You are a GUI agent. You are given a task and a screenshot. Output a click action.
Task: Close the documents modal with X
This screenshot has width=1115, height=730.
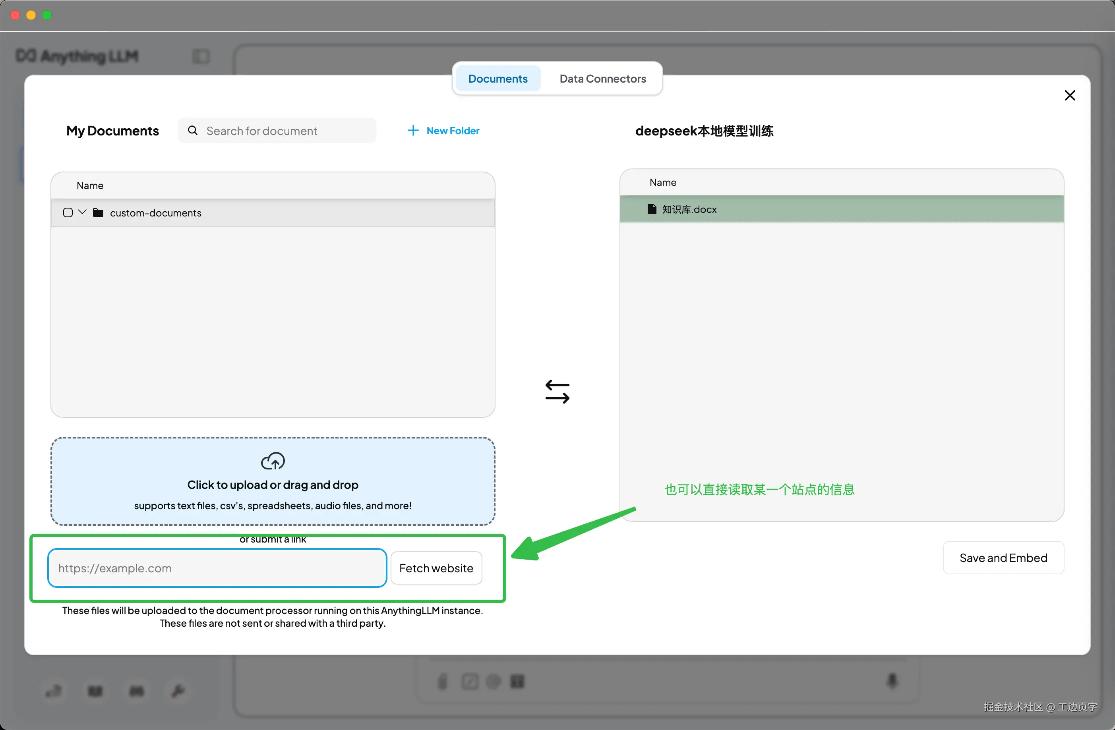tap(1070, 96)
